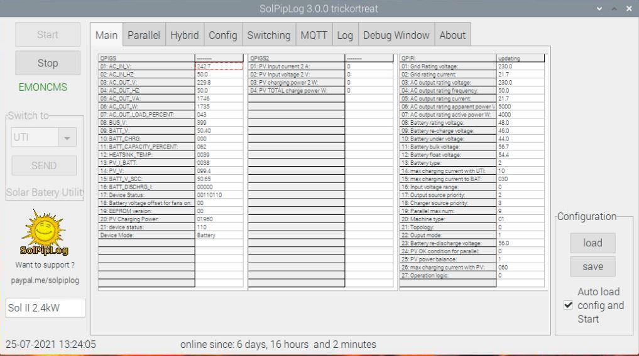The image size is (639, 356).
Task: Select 18: Charger source priority label
Action: [447, 203]
